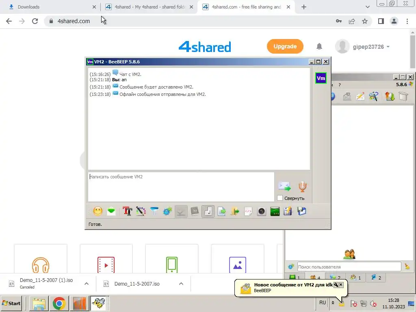Click the green envelope icon in chat toolbar
Screen dimensions: 416x312
click(111, 211)
